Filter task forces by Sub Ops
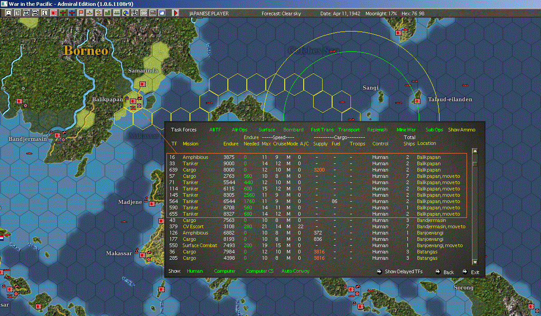This screenshot has height=316, width=541. [434, 130]
